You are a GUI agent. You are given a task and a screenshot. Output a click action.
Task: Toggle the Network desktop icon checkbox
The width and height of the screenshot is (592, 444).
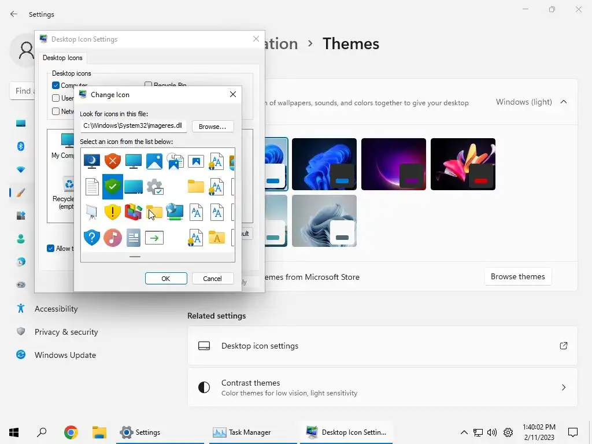[x=56, y=112]
